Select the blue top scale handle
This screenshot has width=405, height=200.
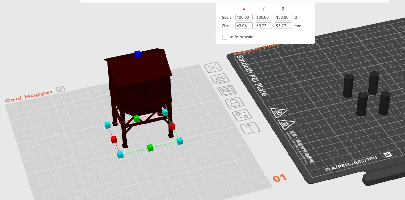click(138, 54)
